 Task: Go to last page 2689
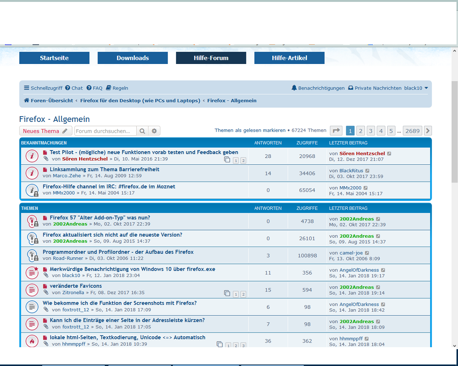point(412,131)
